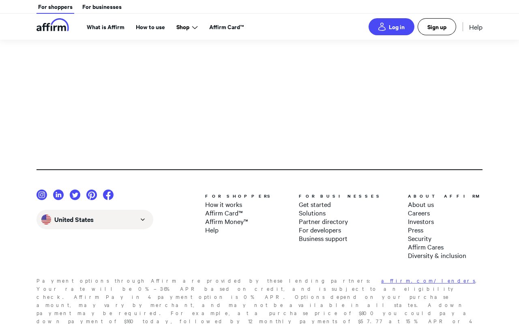Open Affirm Card™ in the top navigation
The image size is (519, 324).
[x=227, y=27]
